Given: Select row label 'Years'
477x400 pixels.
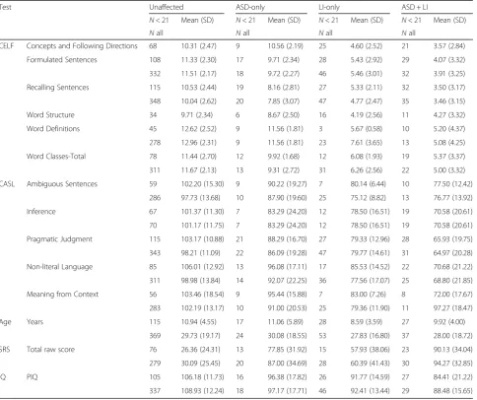Looking at the screenshot, I should [x=34, y=322].
